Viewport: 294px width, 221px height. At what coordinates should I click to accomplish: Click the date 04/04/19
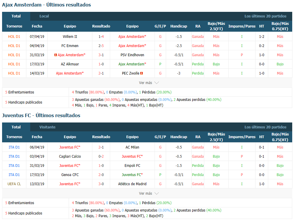37,46
